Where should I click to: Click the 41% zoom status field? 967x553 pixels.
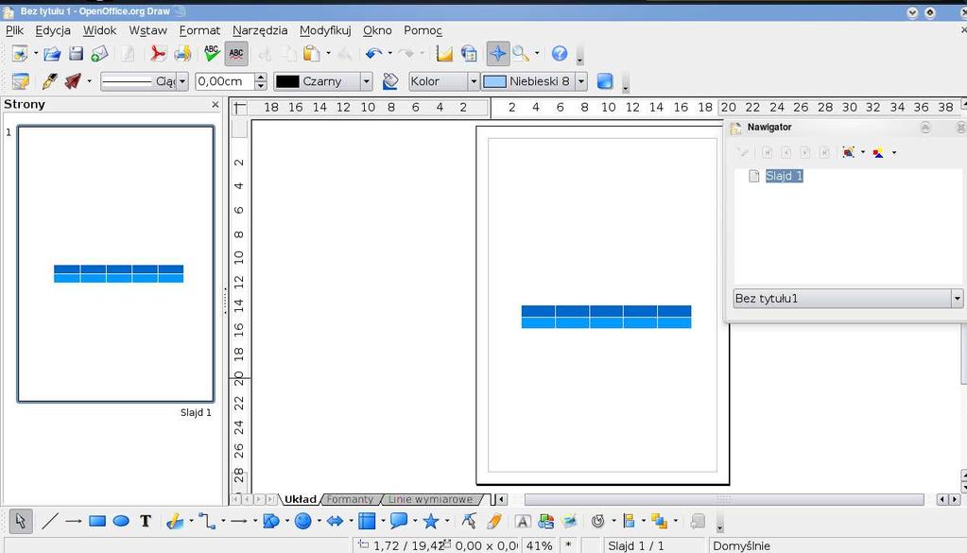[540, 545]
